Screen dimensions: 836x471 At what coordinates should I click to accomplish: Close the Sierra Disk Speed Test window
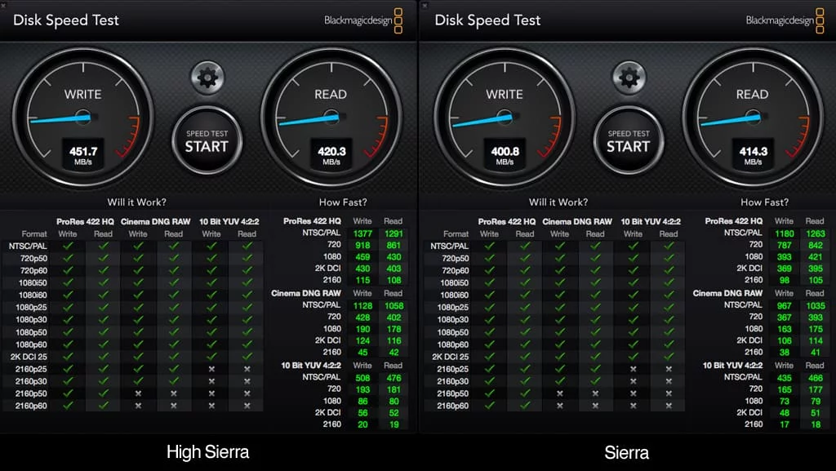pos(425,6)
